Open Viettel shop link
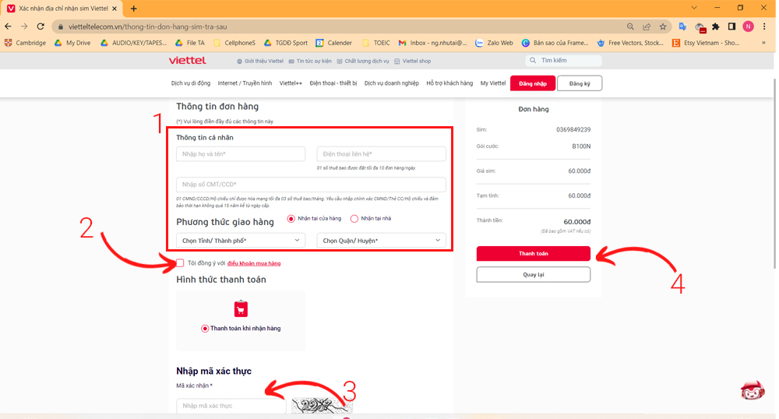 click(412, 61)
